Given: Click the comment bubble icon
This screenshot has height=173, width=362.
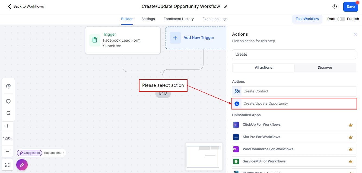Looking at the screenshot, I should tap(8, 101).
